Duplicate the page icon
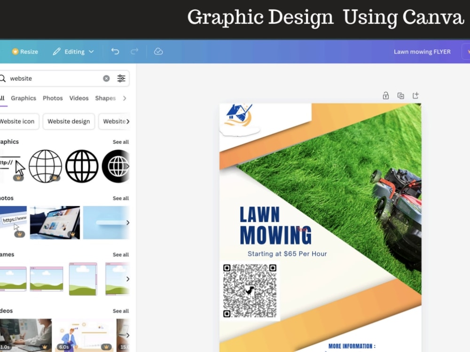The width and height of the screenshot is (470, 352). pyautogui.click(x=400, y=96)
